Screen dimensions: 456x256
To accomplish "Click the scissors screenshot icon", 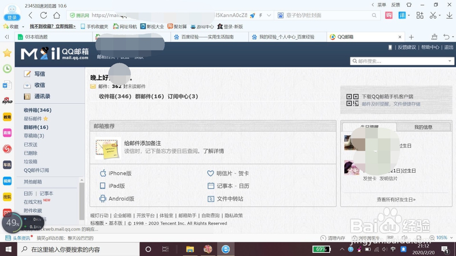I will pyautogui.click(x=433, y=15).
